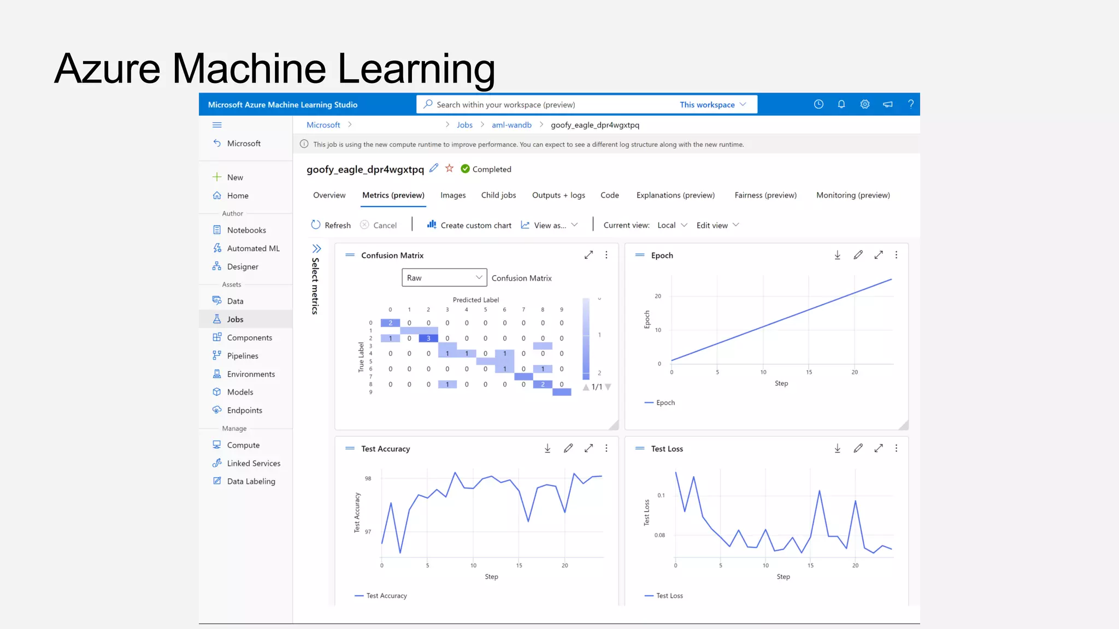Favorite the job with star icon
Viewport: 1119px width, 629px height.
(449, 168)
